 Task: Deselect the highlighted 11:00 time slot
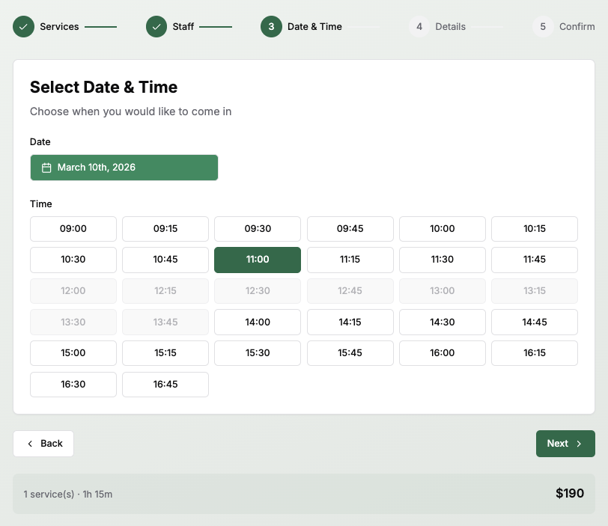pyautogui.click(x=258, y=260)
